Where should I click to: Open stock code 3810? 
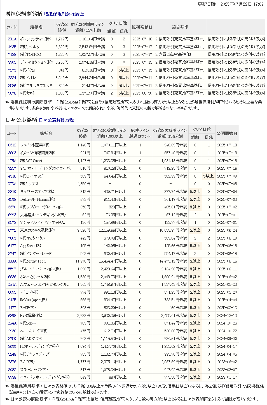(12, 192)
